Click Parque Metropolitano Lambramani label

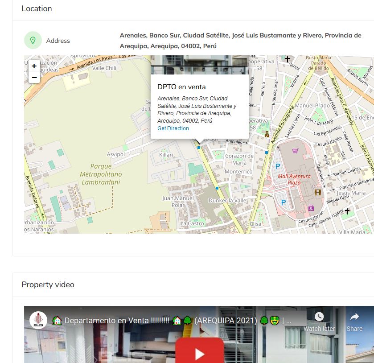coord(101,174)
